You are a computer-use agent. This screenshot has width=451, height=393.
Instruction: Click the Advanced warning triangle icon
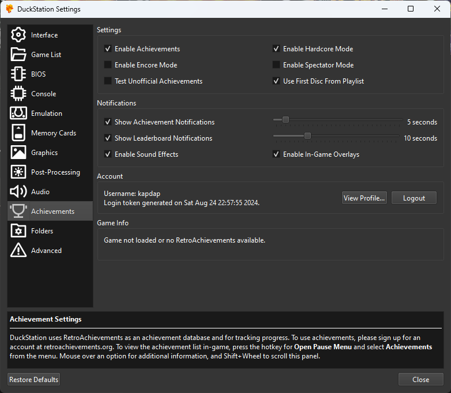(x=18, y=250)
